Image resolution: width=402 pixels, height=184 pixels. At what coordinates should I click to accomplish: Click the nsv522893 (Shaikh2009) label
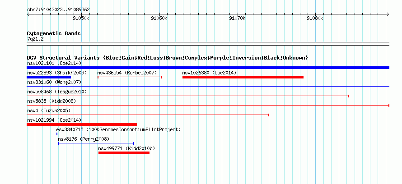pyautogui.click(x=57, y=73)
